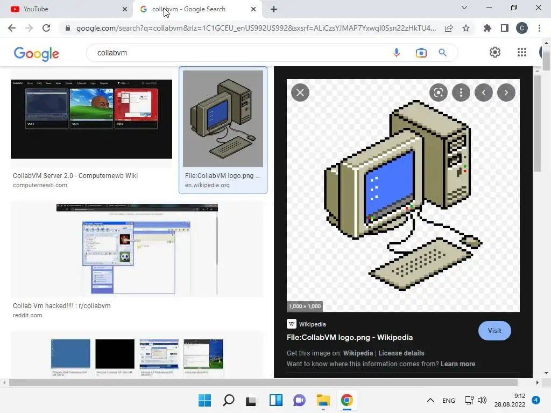Open Google quick settings gear
This screenshot has height=413, width=551.
495,52
